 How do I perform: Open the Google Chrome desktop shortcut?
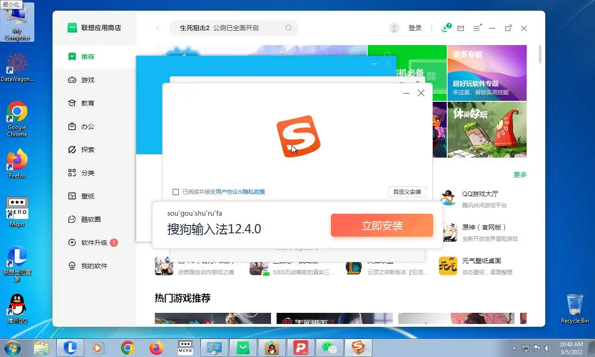(x=17, y=119)
